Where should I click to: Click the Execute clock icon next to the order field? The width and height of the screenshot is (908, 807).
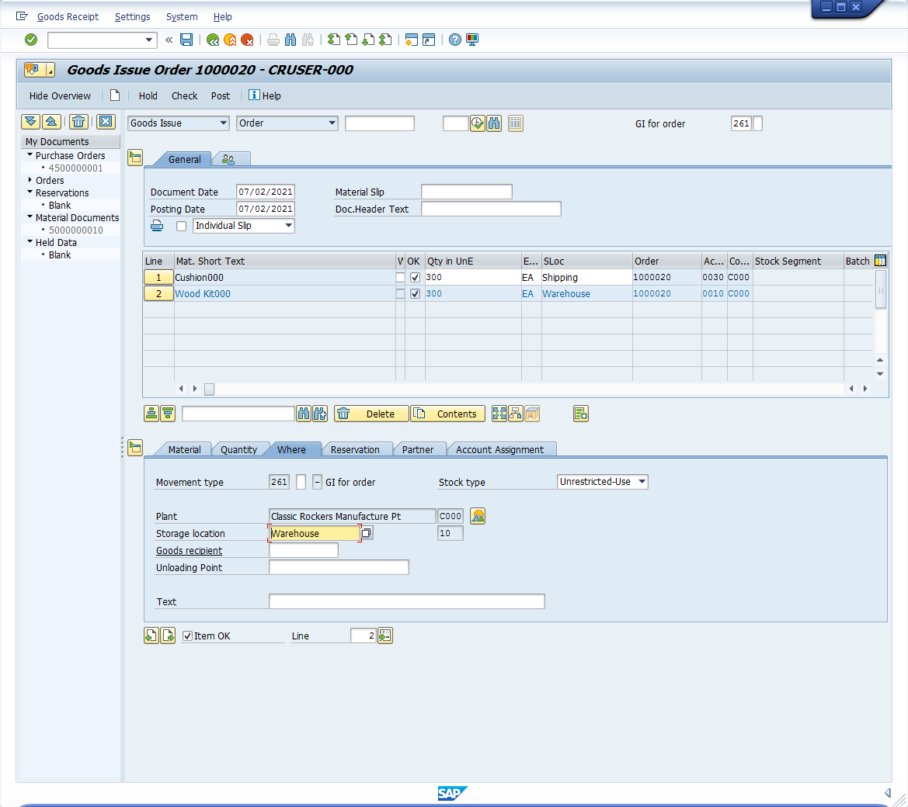coord(477,123)
